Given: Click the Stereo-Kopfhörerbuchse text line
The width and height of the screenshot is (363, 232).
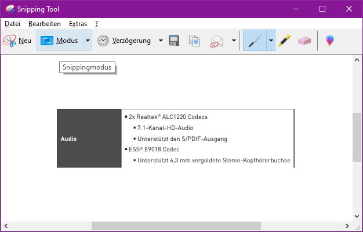Looking at the screenshot, I should coord(213,160).
